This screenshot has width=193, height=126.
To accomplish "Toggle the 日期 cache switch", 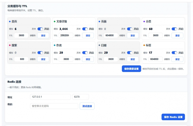I will pos(130,53).
